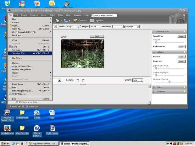Open the Window menu

(x=77, y=15)
